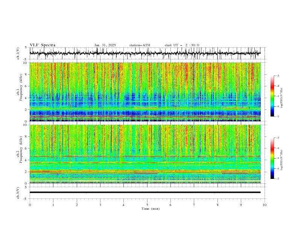The height and width of the screenshot is (230, 298).
Task: Click the '3' tick label on the time axis
Action: tap(100, 205)
